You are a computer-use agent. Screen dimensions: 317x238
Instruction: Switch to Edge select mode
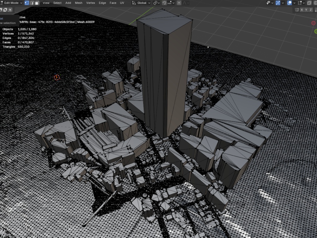pos(32,3)
